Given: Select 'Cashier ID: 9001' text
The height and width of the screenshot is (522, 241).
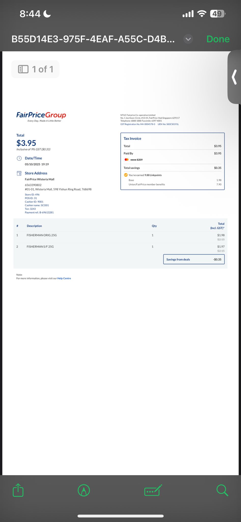Looking at the screenshot, I should pos(34,202).
